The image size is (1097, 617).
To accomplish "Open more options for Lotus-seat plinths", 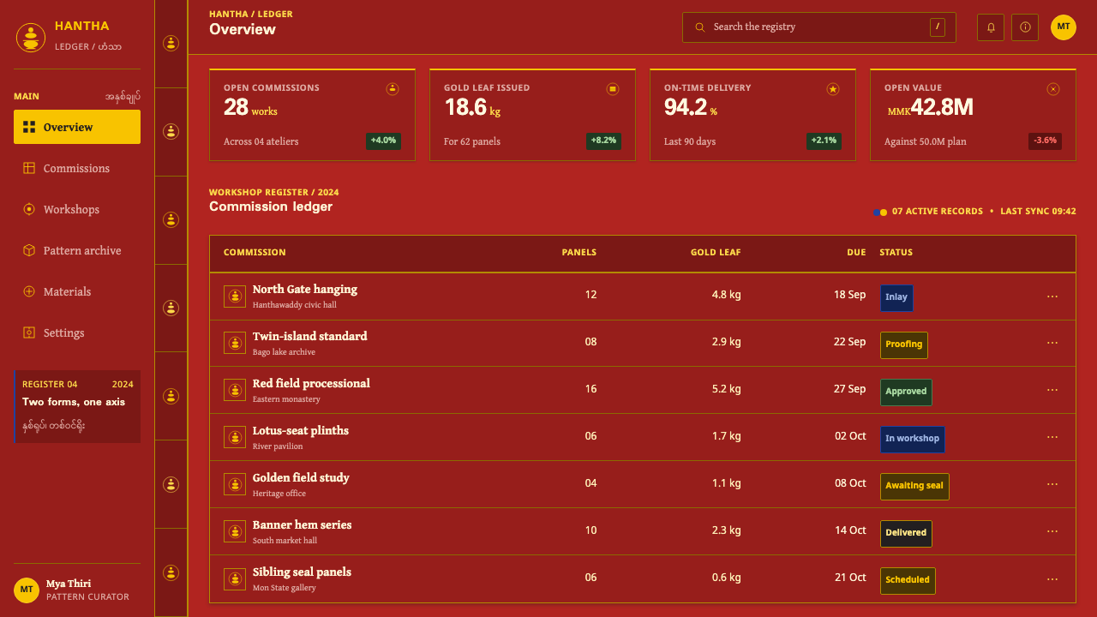I will 1052,437.
